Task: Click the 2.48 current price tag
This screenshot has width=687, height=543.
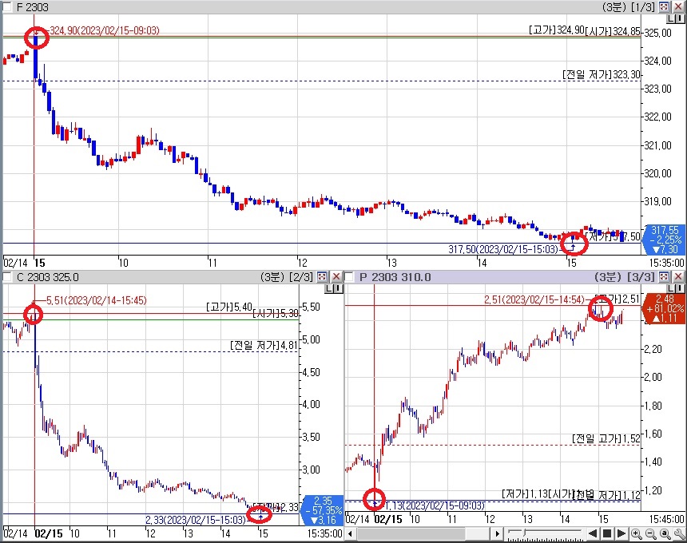Action: 664,308
